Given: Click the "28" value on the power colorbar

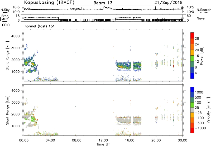Looking at the screenshot, I should click(197, 38).
